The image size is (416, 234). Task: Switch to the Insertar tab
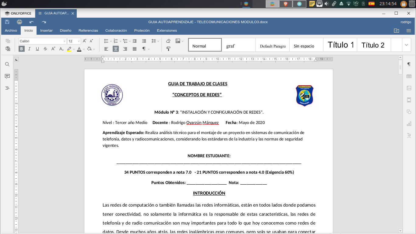pos(46,30)
